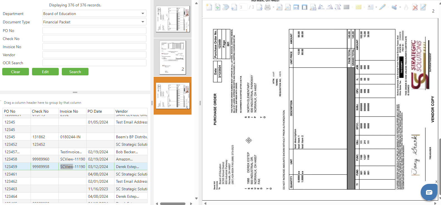The image size is (441, 205).
Task: Click the new blank document icon
Action: pyautogui.click(x=209, y=7)
